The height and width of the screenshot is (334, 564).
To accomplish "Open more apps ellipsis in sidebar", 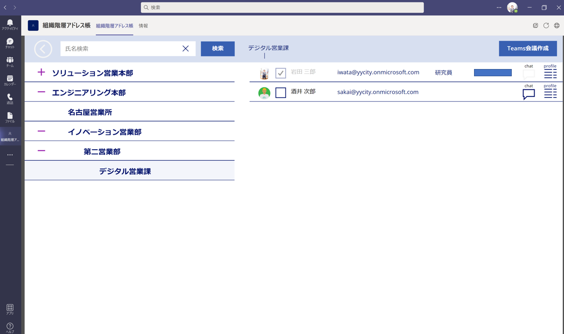I will 10,155.
